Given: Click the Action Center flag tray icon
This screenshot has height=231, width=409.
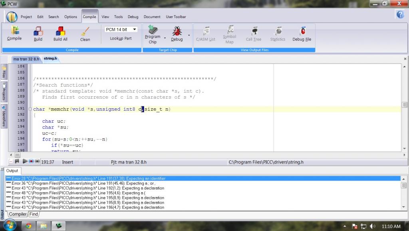Looking at the screenshot, I should (355, 226).
